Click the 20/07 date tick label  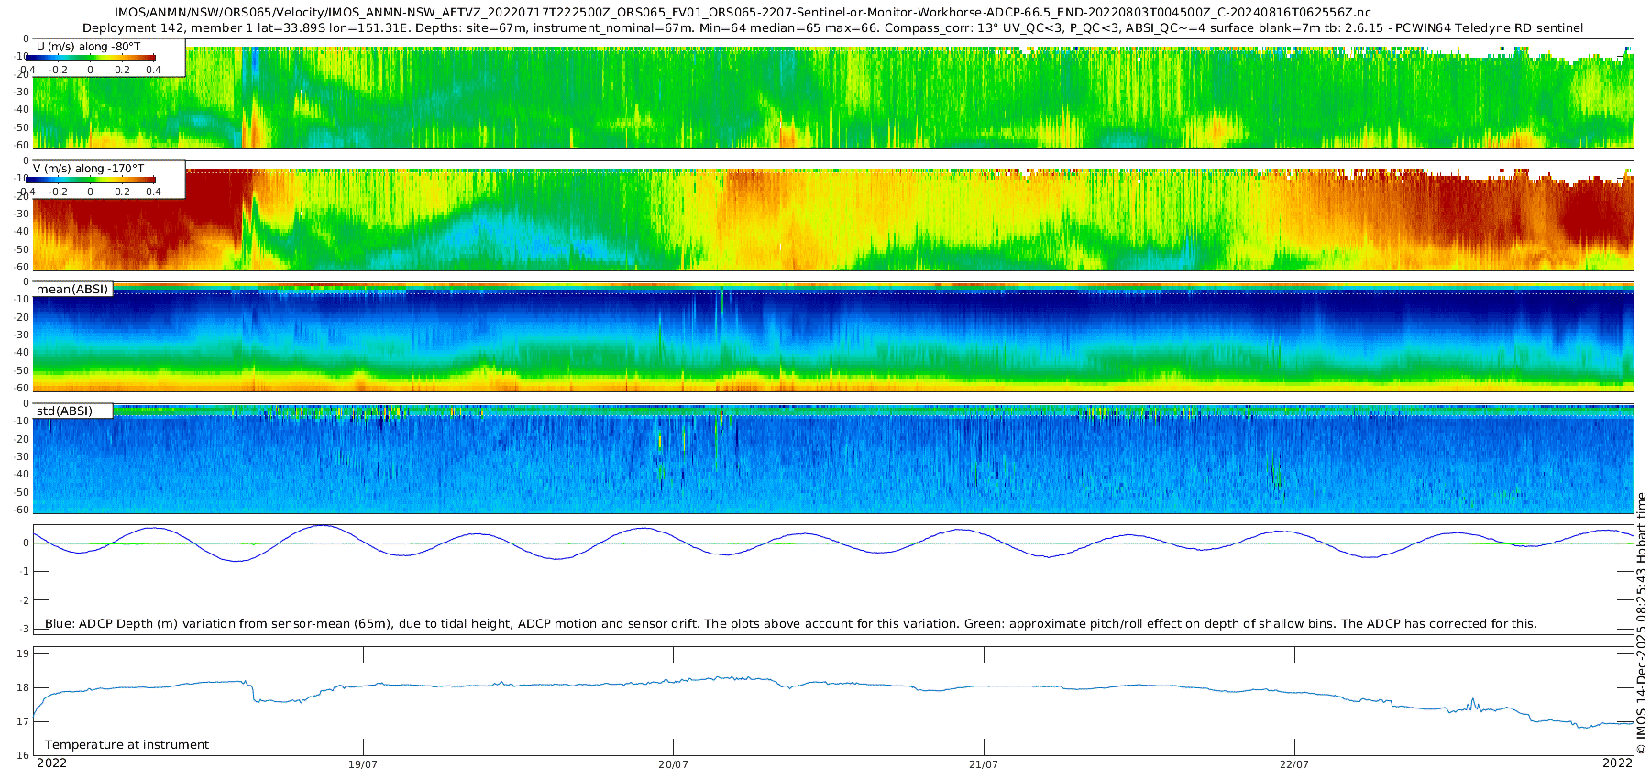tap(673, 764)
